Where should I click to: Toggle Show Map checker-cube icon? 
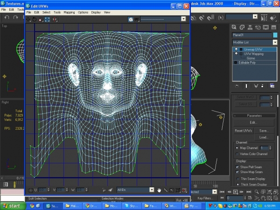(131, 19)
